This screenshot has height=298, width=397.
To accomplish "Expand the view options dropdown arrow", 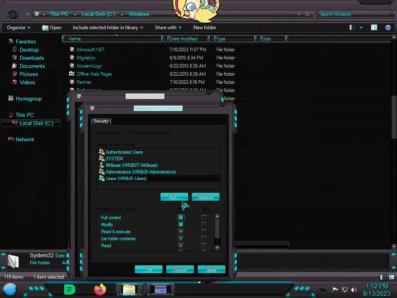I will point(361,28).
